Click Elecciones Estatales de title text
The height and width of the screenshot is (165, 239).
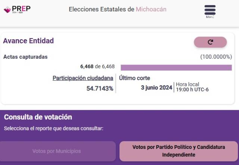(102, 9)
